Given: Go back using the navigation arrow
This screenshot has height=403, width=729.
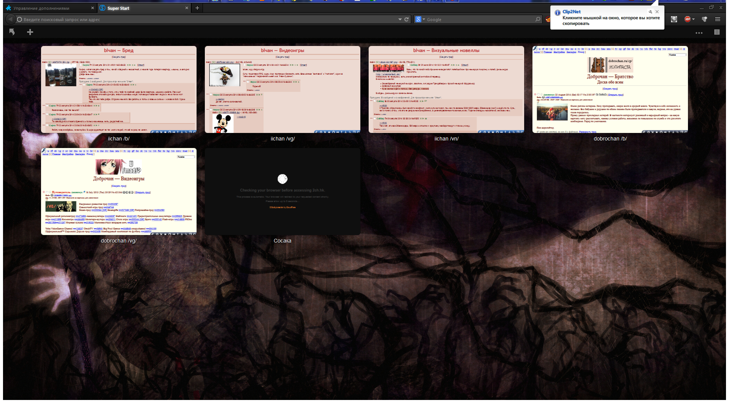Looking at the screenshot, I should pos(10,19).
